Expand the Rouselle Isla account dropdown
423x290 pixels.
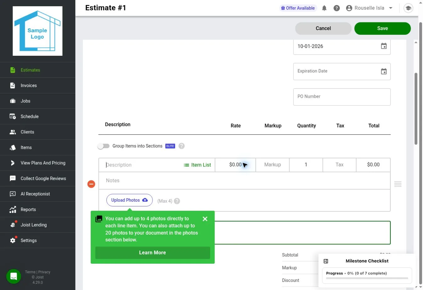369,8
